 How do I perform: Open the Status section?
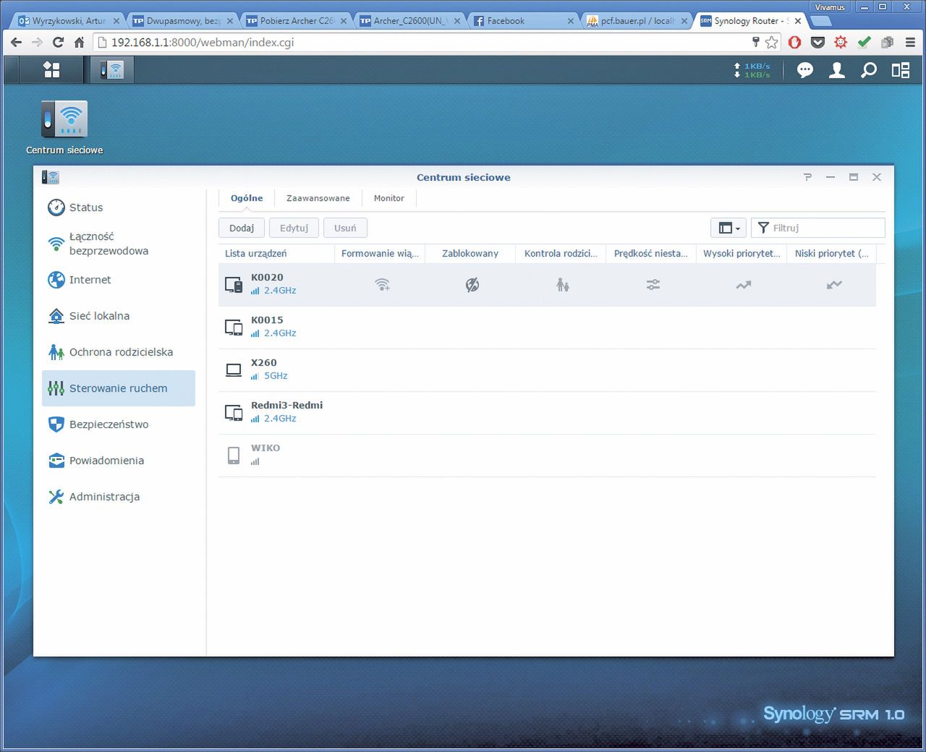tap(119, 208)
